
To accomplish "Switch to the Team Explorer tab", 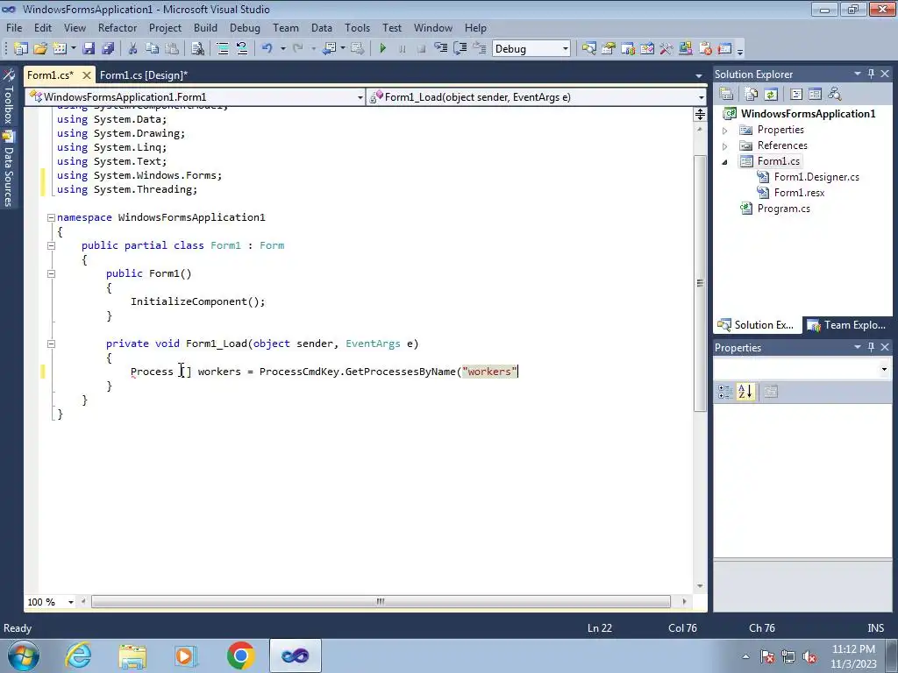I will click(x=848, y=325).
